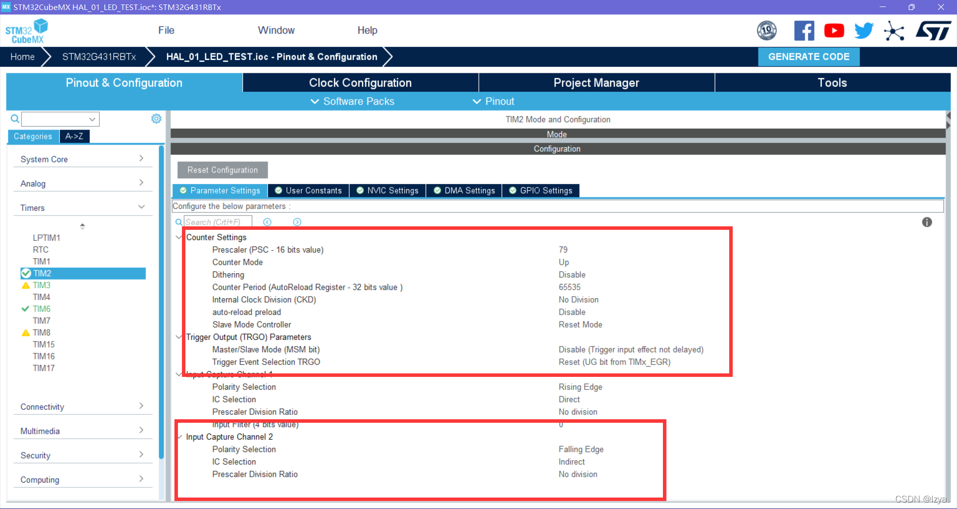Click the Channel 2 polarity value Falling Edge

(x=581, y=449)
